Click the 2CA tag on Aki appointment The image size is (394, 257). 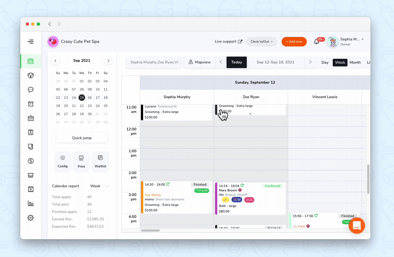point(249,200)
